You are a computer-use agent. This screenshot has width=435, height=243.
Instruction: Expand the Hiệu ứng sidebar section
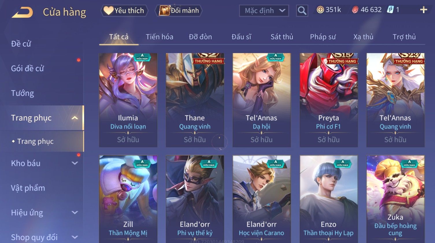pos(75,213)
